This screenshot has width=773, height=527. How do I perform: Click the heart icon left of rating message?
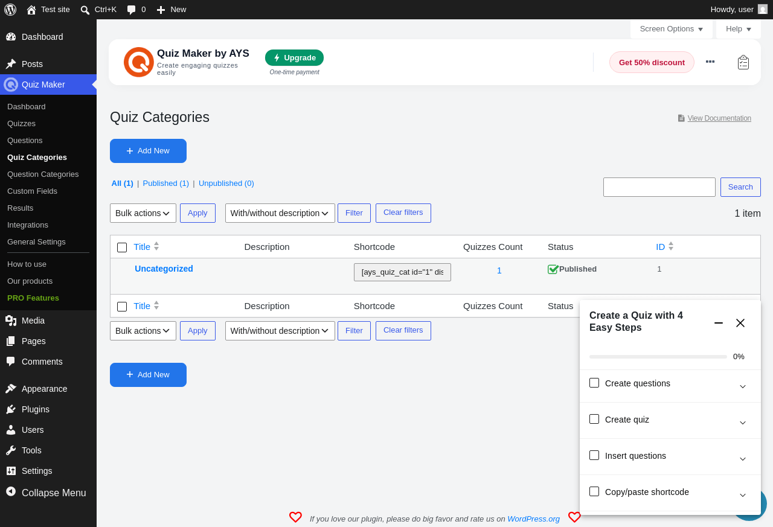tap(295, 517)
